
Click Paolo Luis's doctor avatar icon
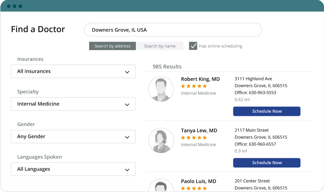[161, 185]
